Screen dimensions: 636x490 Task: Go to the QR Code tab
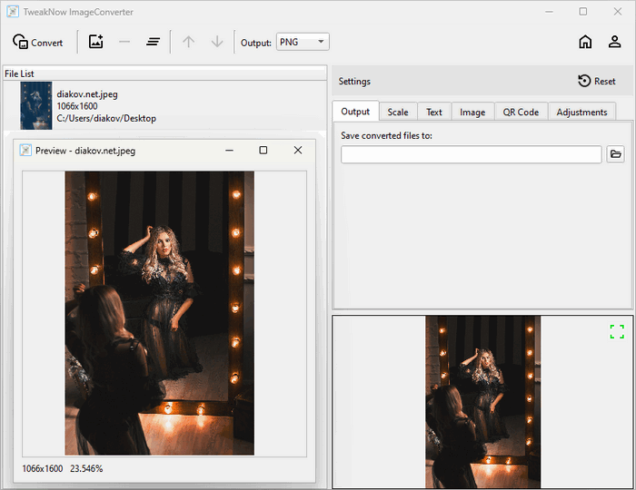[522, 112]
